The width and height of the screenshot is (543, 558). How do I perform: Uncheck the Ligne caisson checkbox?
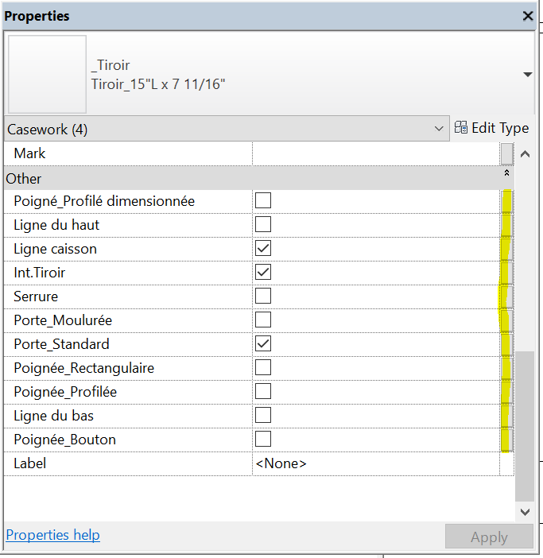pyautogui.click(x=263, y=249)
